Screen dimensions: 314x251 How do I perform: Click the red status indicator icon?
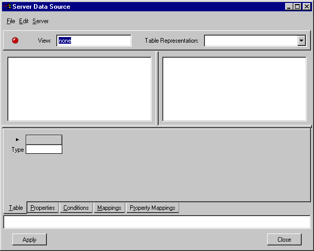tap(15, 41)
